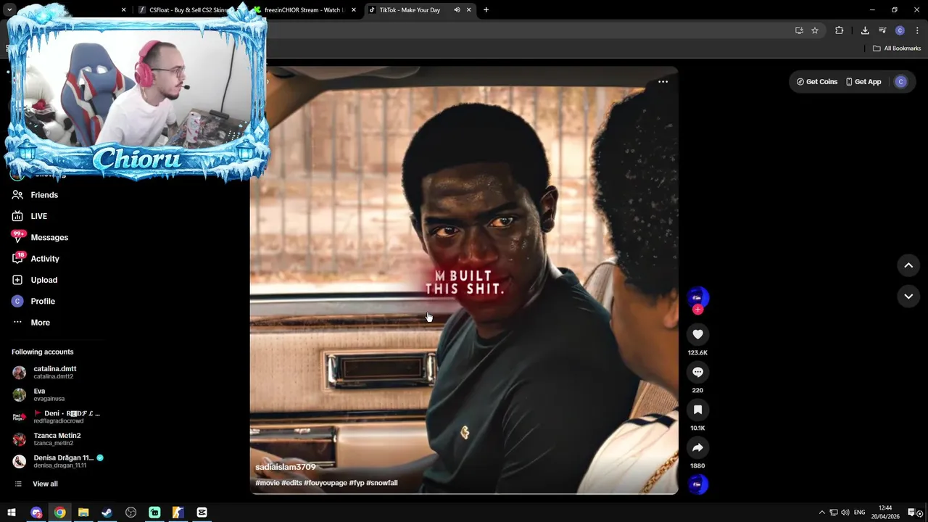Install app icon in the address bar
This screenshot has height=522, width=928.
click(x=799, y=30)
